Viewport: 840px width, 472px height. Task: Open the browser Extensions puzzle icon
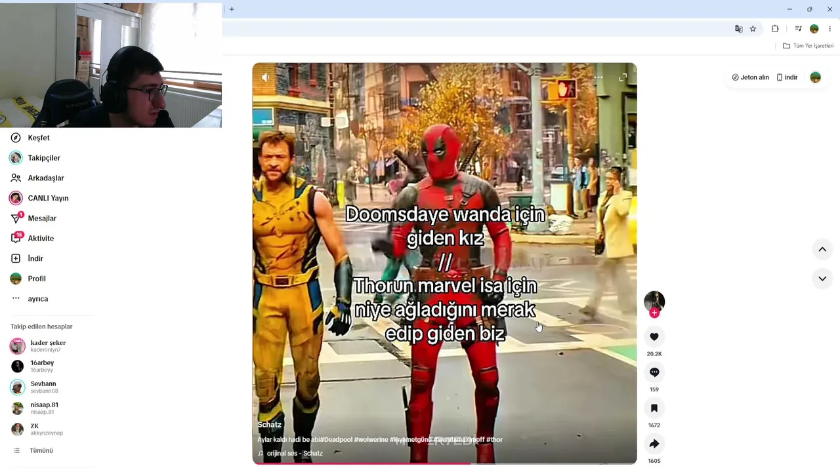pyautogui.click(x=775, y=29)
